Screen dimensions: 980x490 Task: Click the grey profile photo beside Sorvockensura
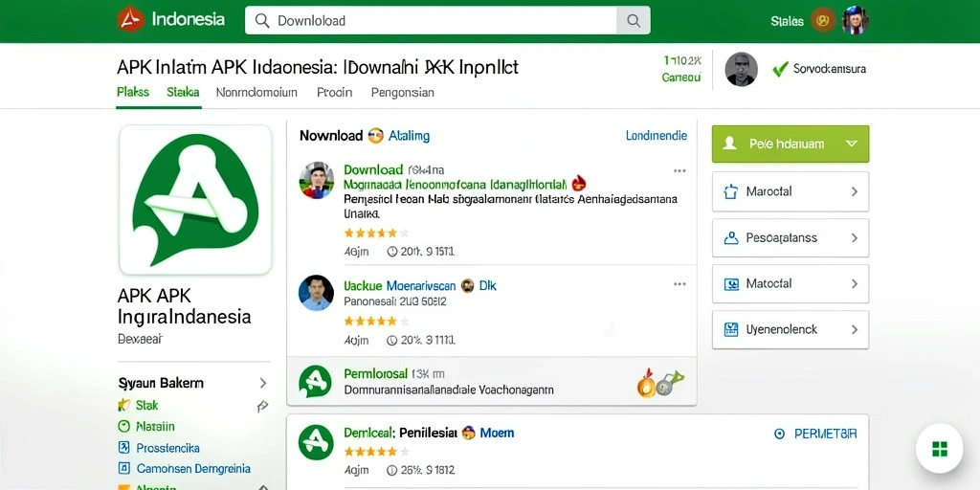click(742, 69)
